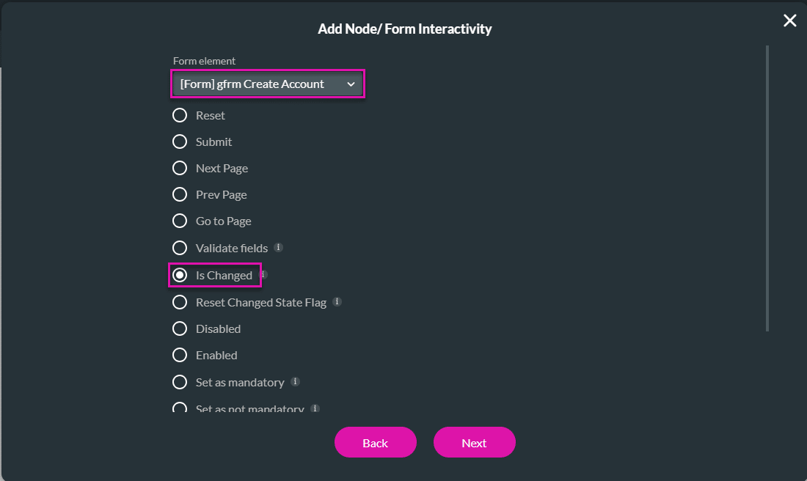Click the info icon for Set as not mandatory
807x481 pixels.
[315, 408]
